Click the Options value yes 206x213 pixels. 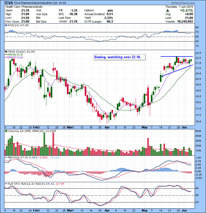[x=110, y=11]
